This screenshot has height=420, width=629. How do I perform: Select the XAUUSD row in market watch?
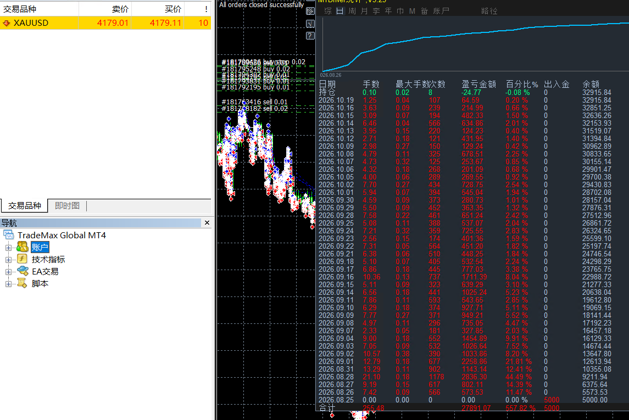pos(106,23)
